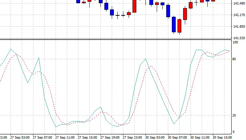Click the divider between price chart and oscillator
This screenshot has height=140, width=246.
click(116, 39)
